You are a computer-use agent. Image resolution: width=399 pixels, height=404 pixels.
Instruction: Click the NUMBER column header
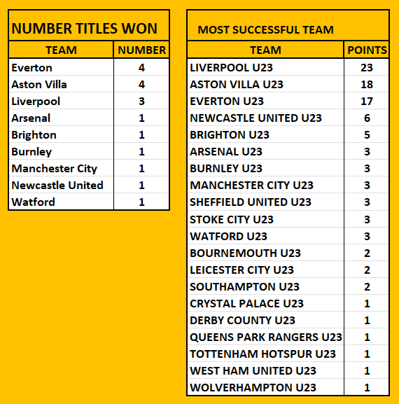click(141, 50)
